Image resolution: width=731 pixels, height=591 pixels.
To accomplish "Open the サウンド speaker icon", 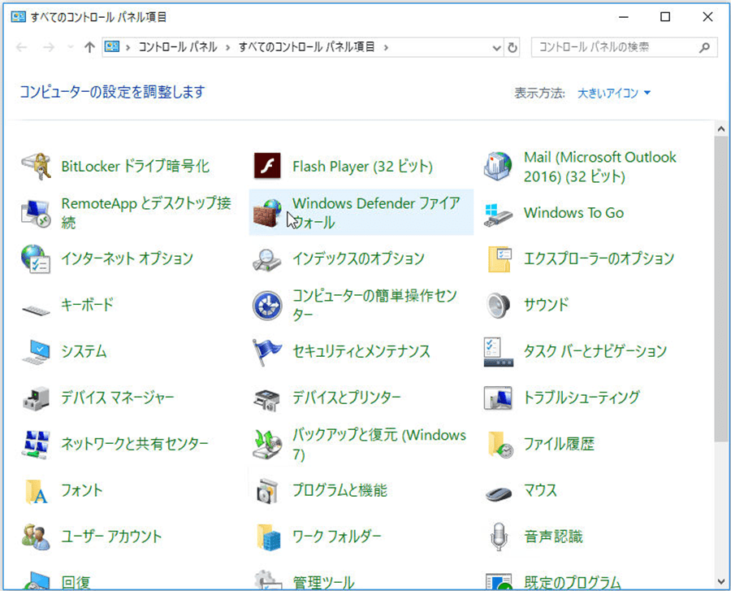I will (x=499, y=305).
